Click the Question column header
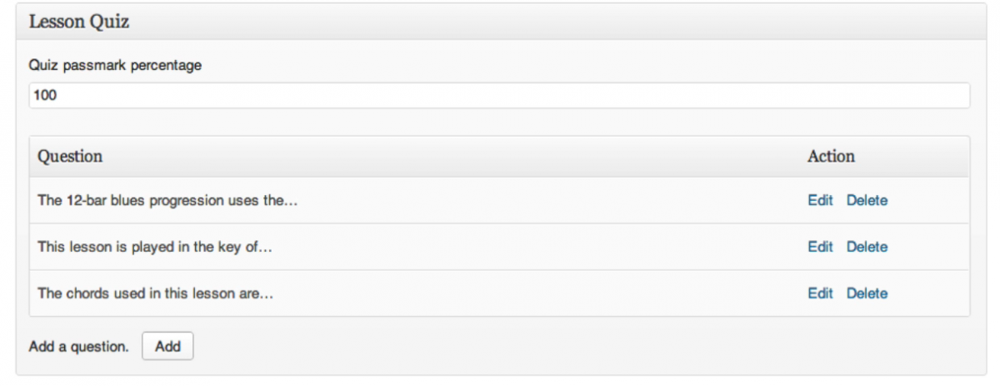Viewport: 1000px width, 386px height. click(x=70, y=157)
